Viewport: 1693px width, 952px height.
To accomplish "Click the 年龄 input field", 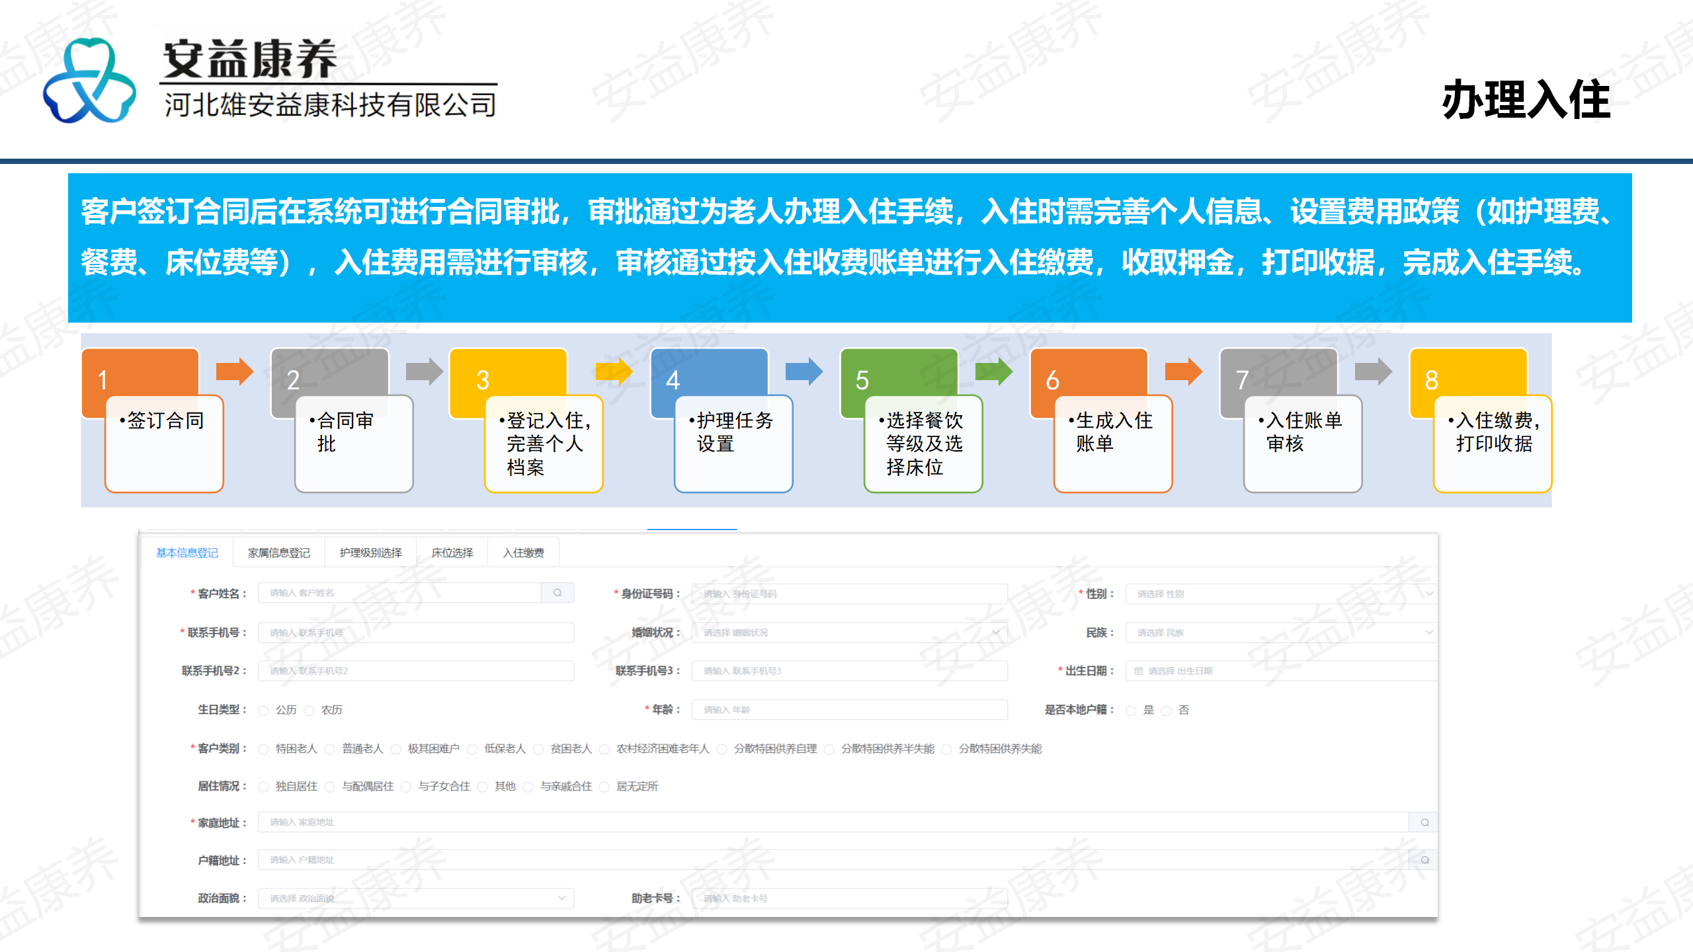I will click(x=850, y=710).
